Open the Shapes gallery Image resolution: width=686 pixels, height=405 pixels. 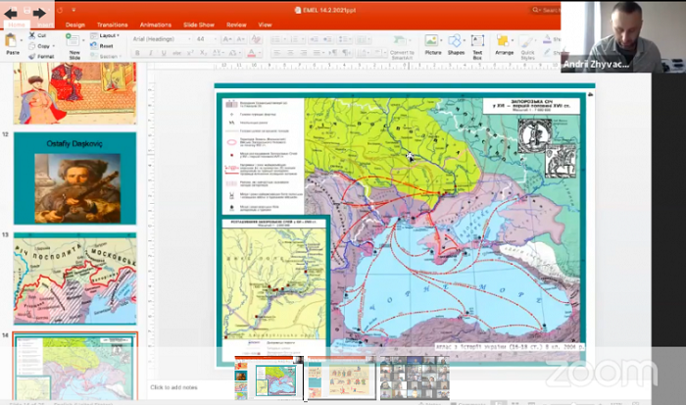coord(455,41)
